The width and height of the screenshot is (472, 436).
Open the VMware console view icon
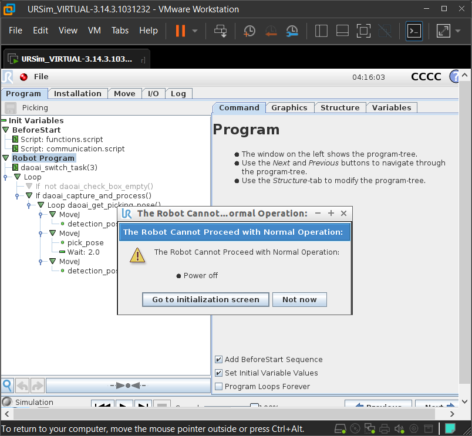[414, 31]
